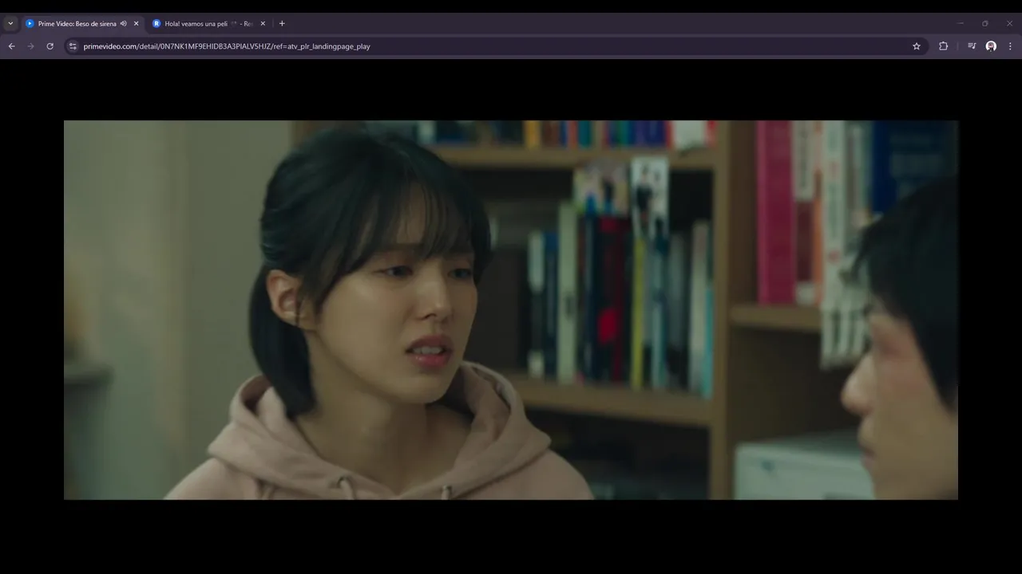The width and height of the screenshot is (1022, 574).
Task: Go forward to the next page
Action: pyautogui.click(x=31, y=46)
